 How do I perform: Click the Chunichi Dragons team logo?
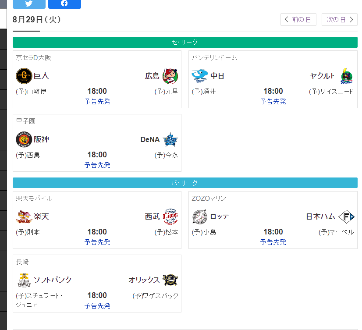click(x=200, y=76)
